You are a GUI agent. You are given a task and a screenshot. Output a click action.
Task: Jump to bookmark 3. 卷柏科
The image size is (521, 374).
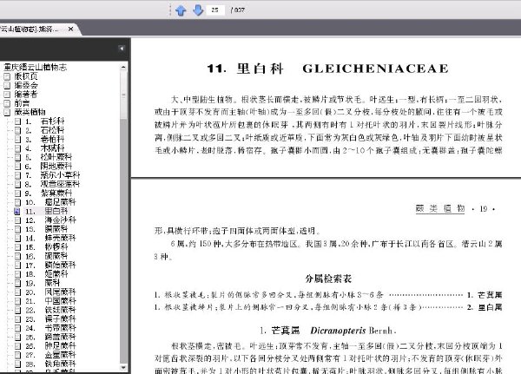click(45, 139)
